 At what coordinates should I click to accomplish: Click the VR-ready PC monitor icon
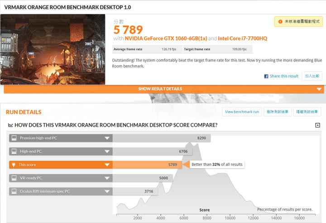click(14, 178)
